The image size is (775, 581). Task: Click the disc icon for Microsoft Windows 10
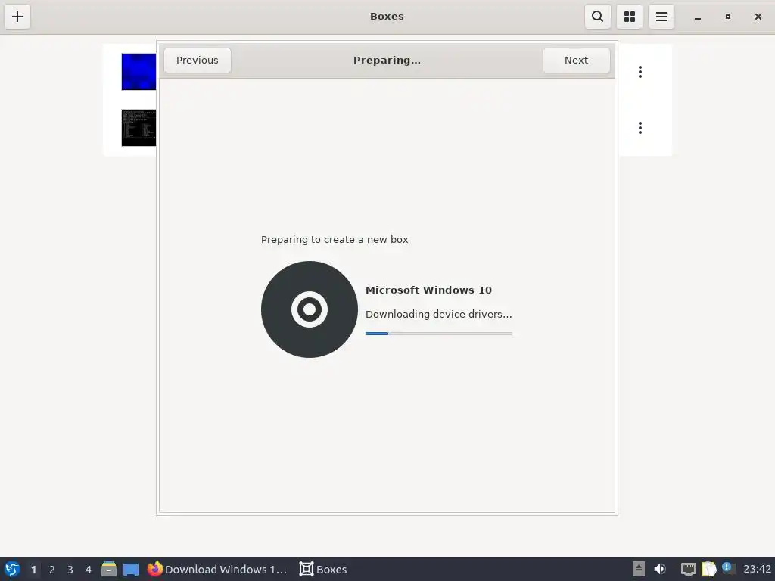310,309
